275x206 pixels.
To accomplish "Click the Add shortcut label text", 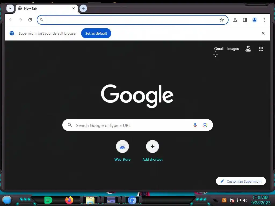I will (153, 159).
